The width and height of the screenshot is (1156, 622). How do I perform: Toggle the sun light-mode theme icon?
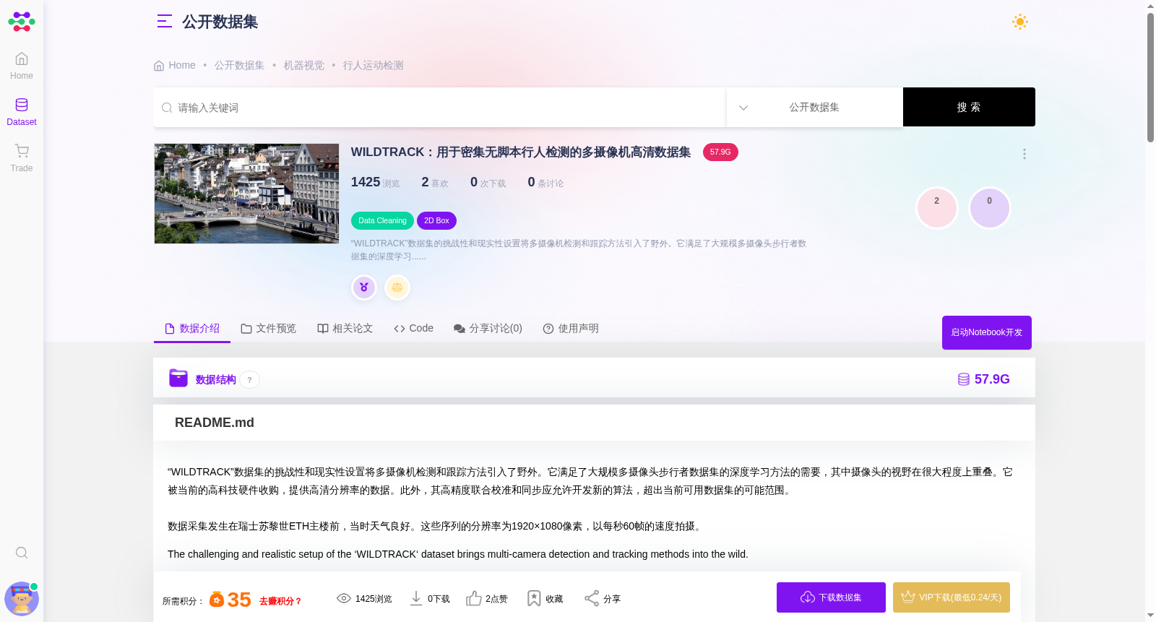coord(1020,22)
